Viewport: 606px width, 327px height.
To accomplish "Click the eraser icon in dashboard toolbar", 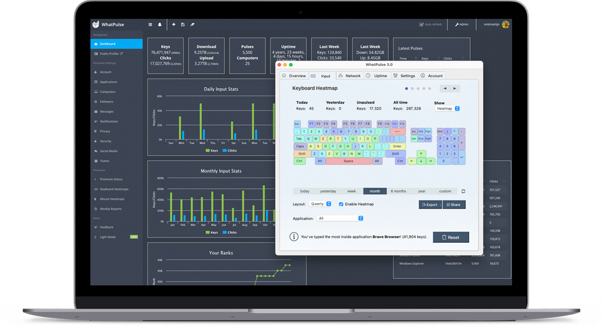I will point(193,24).
